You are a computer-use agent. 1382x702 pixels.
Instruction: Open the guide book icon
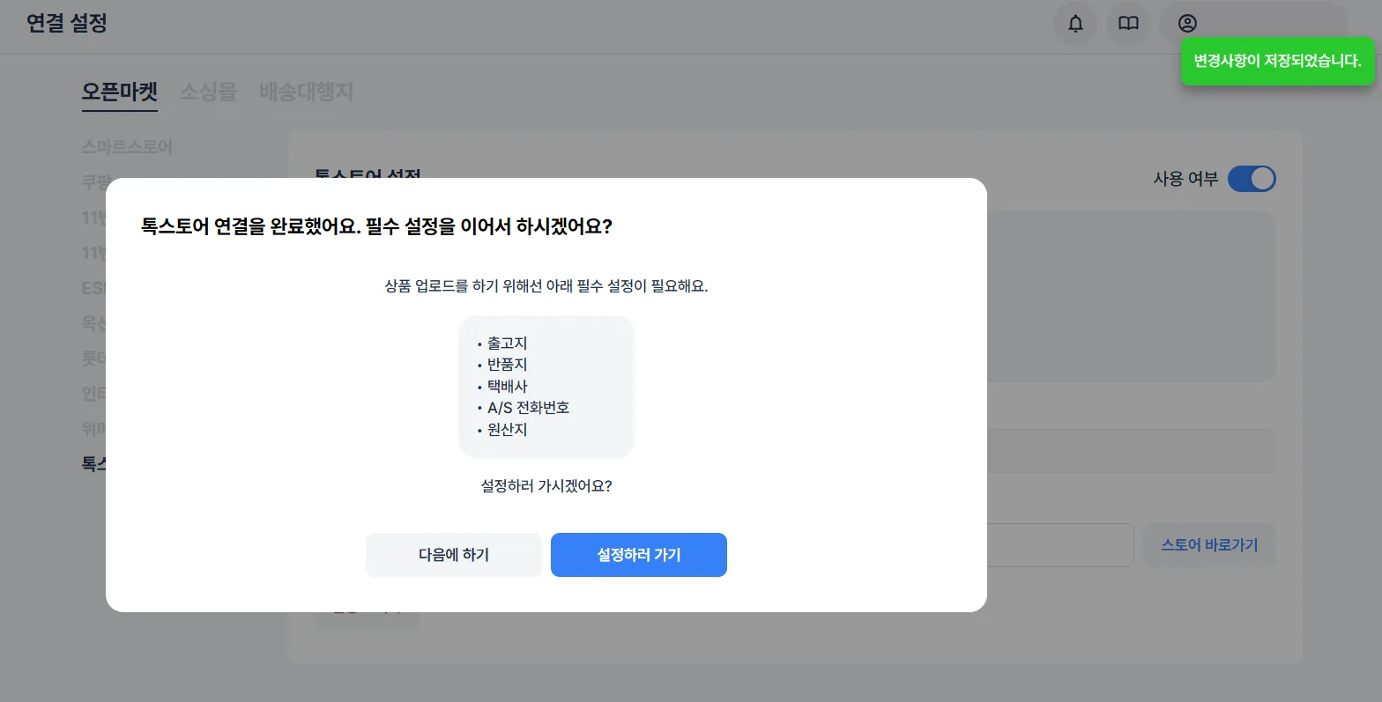pyautogui.click(x=1128, y=24)
